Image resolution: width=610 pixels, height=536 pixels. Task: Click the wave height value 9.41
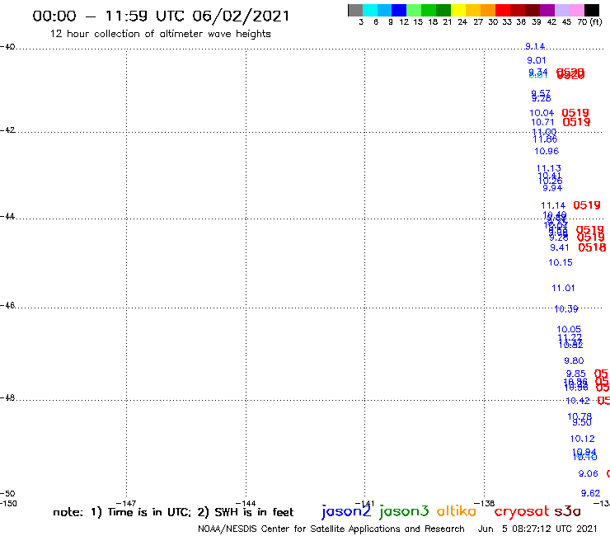(x=560, y=247)
